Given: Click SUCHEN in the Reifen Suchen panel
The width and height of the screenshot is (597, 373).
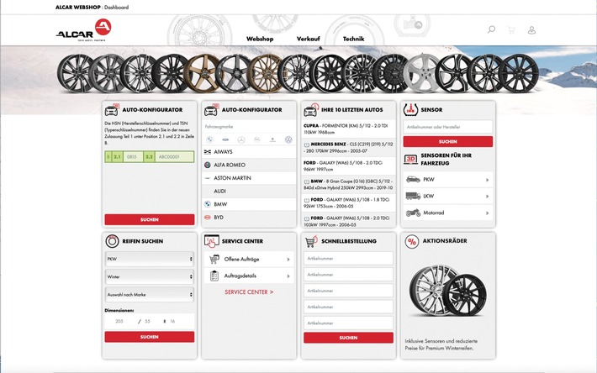Looking at the screenshot, I should pyautogui.click(x=150, y=337).
